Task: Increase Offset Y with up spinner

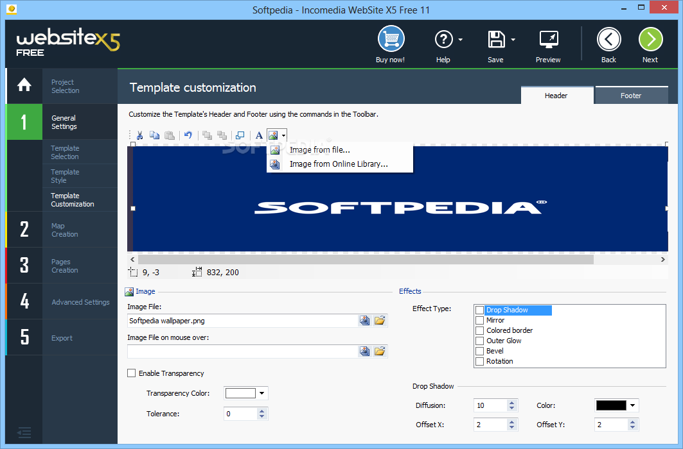Action: click(633, 421)
